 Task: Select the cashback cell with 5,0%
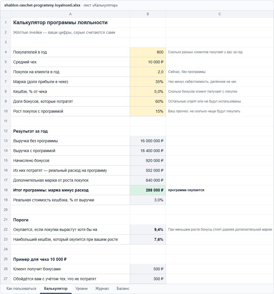point(148,92)
